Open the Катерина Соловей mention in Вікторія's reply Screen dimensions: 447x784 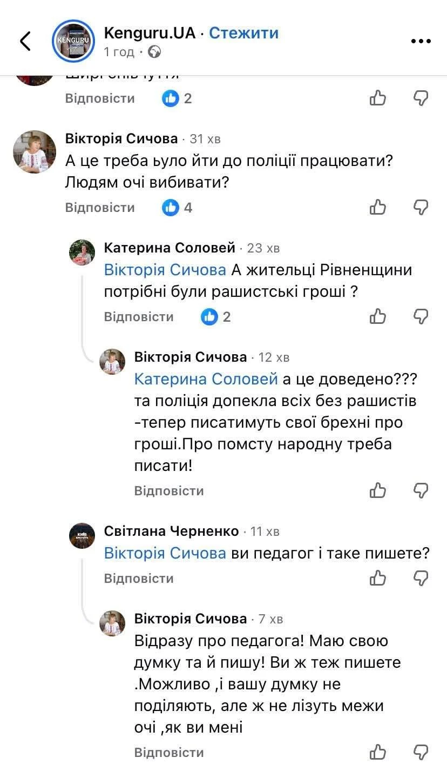click(x=206, y=379)
